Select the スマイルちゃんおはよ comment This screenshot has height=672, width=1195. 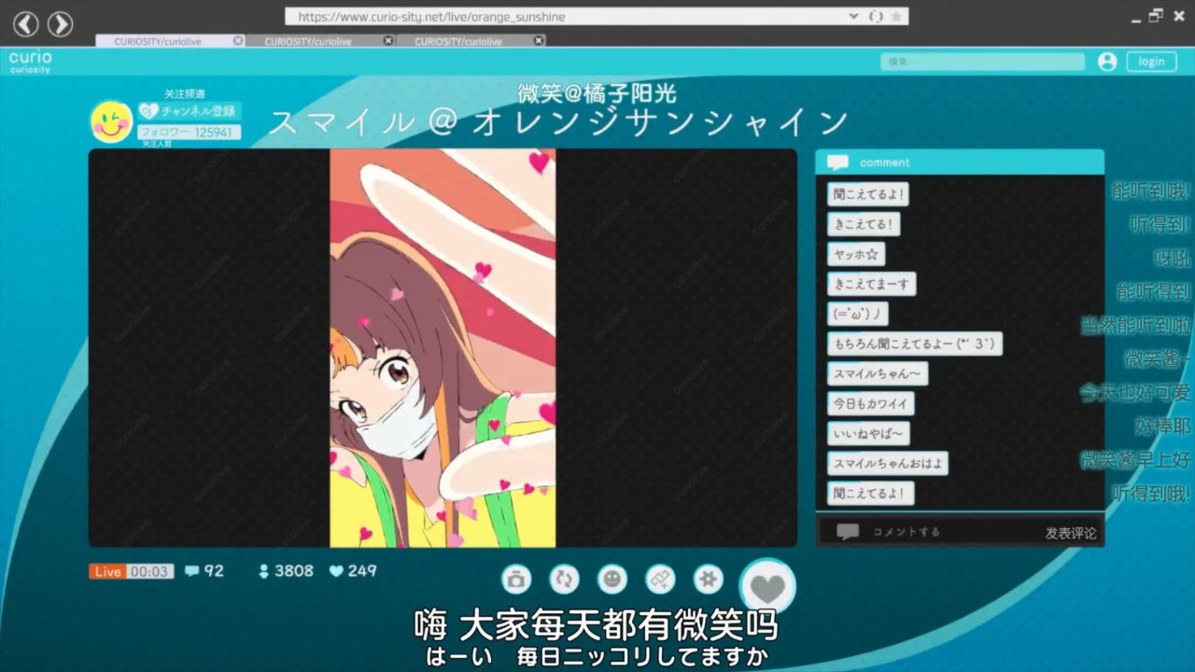(x=888, y=463)
